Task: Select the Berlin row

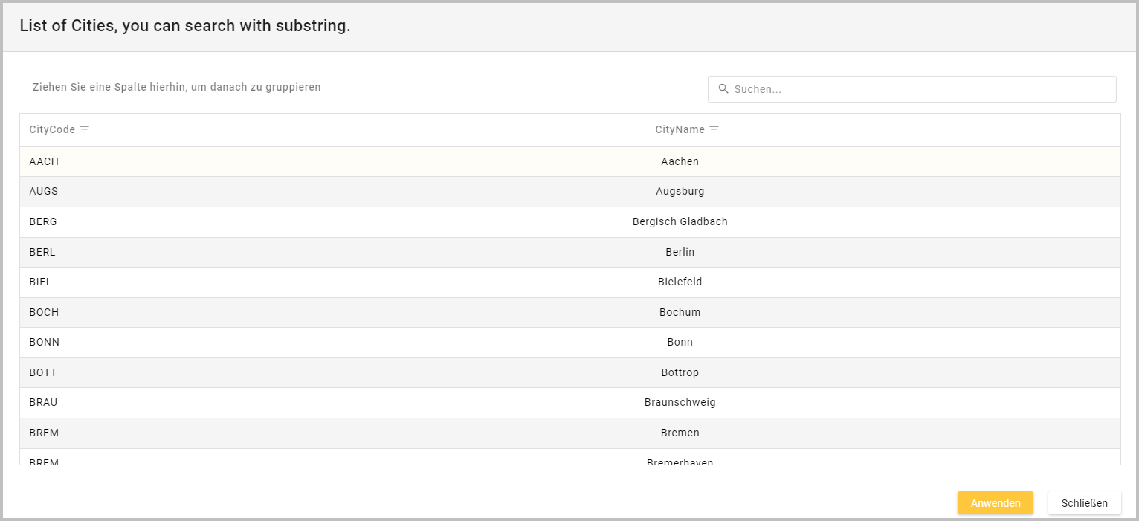Action: coord(680,252)
